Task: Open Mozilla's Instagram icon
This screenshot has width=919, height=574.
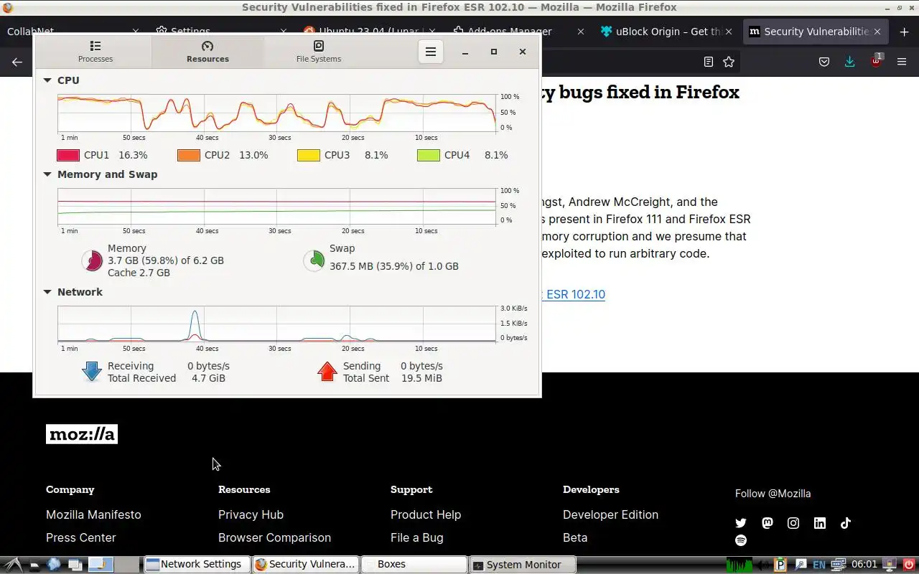Action: [x=793, y=523]
